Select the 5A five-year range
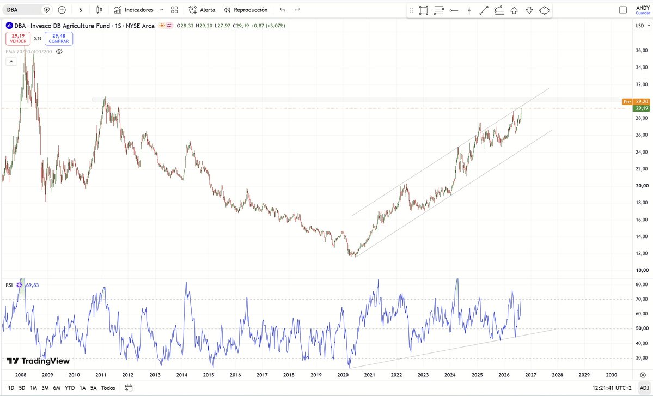The width and height of the screenshot is (653, 396). pos(93,388)
